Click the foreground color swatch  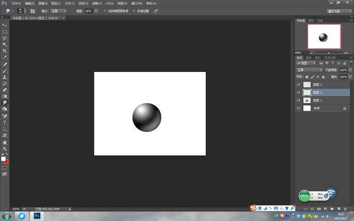click(4, 159)
